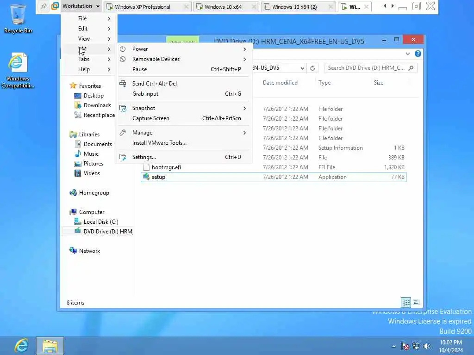This screenshot has width=474, height=355.
Task: Close the Windows XP Professional tab
Action: tap(187, 6)
